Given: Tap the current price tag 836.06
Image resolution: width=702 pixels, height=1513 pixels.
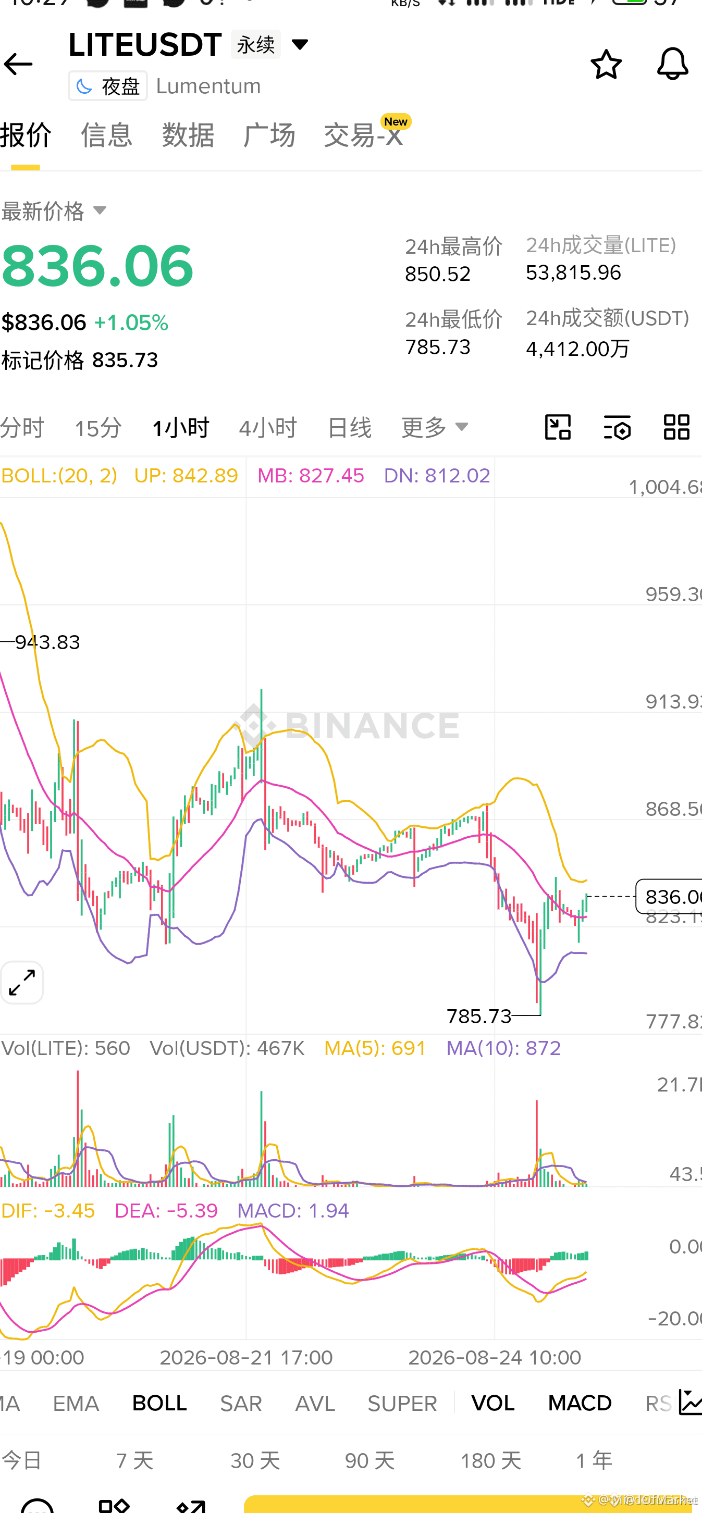Looking at the screenshot, I should click(669, 896).
